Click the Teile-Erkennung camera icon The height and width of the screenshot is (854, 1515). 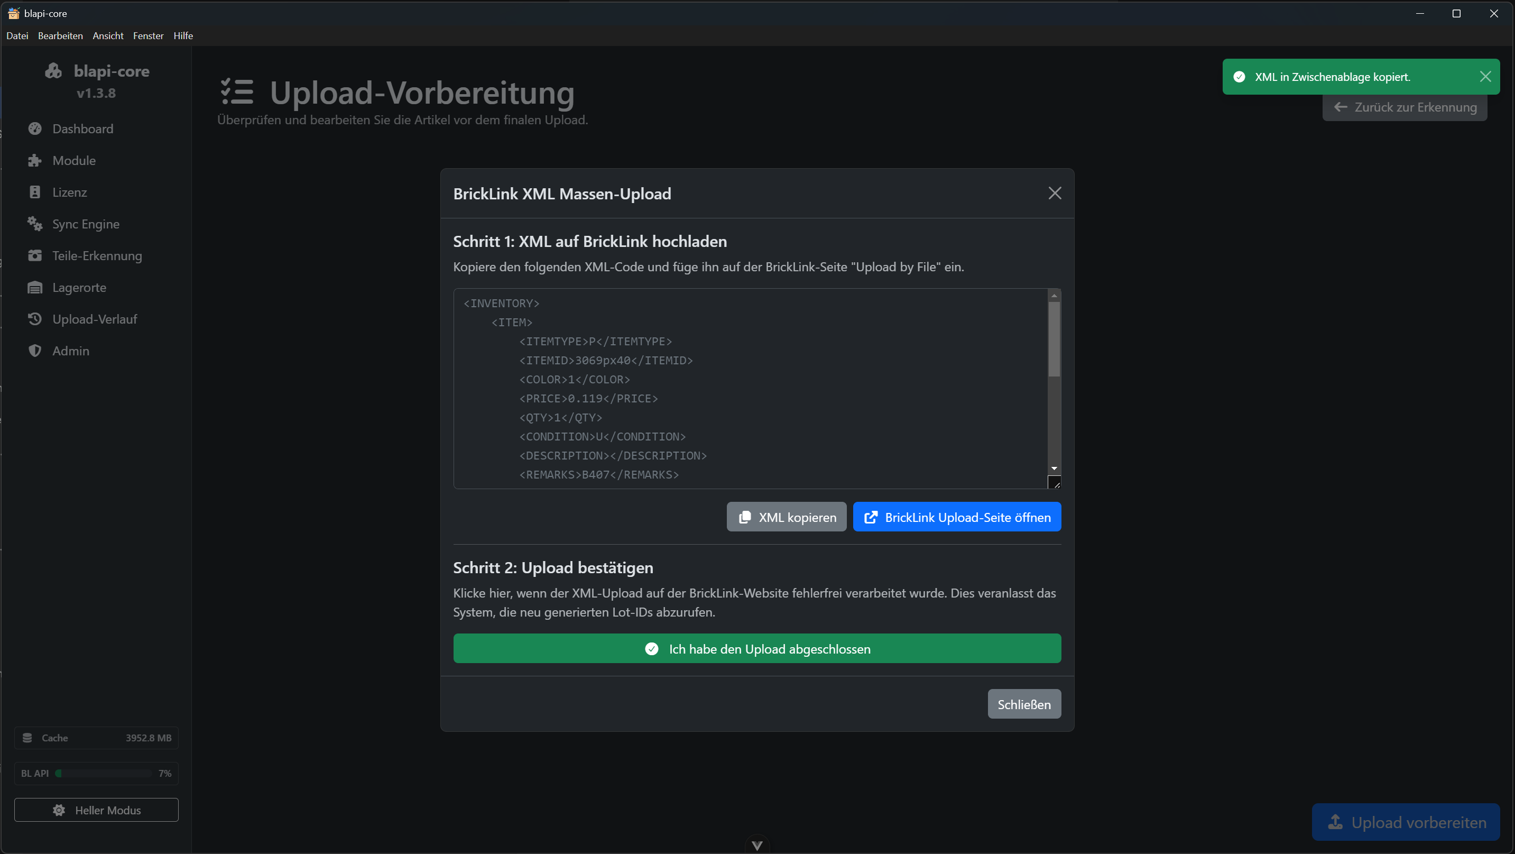point(35,256)
